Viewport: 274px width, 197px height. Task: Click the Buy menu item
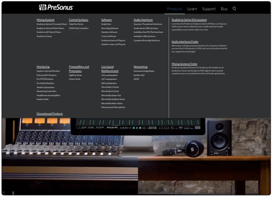[x=224, y=9]
